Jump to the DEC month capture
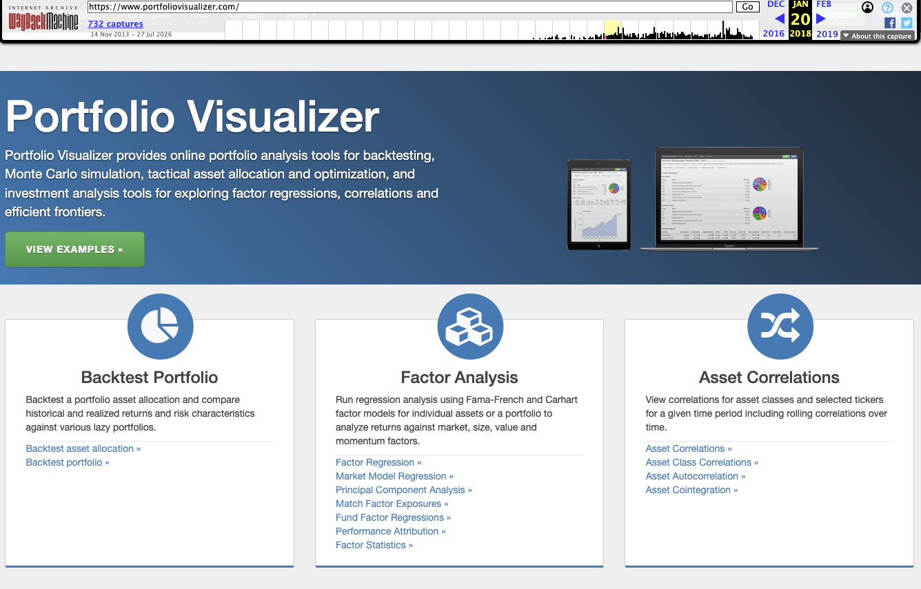 point(776,4)
